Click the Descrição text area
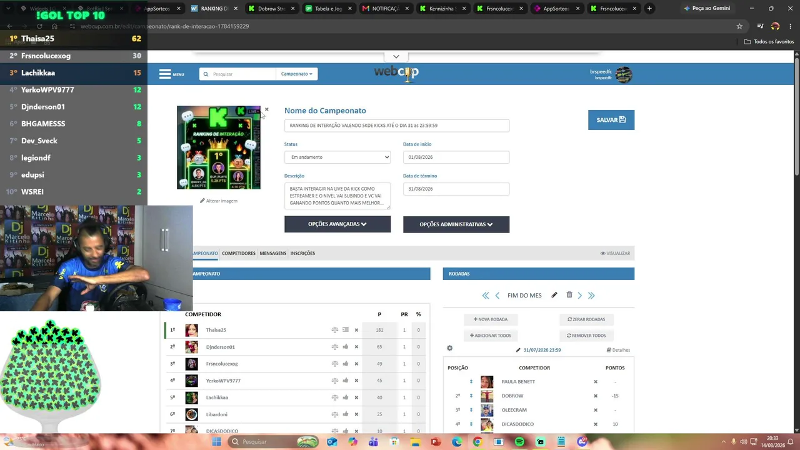 (337, 196)
